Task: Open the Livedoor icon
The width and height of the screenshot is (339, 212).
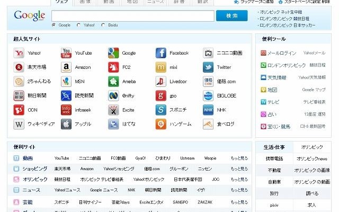Action: (161, 82)
